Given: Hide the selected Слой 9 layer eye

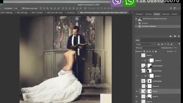Looking at the screenshot, I should click(137, 91).
